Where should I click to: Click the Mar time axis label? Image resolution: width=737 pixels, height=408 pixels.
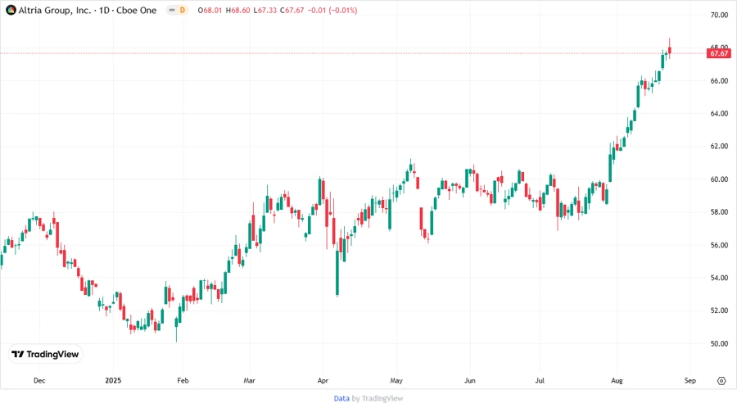coord(249,380)
